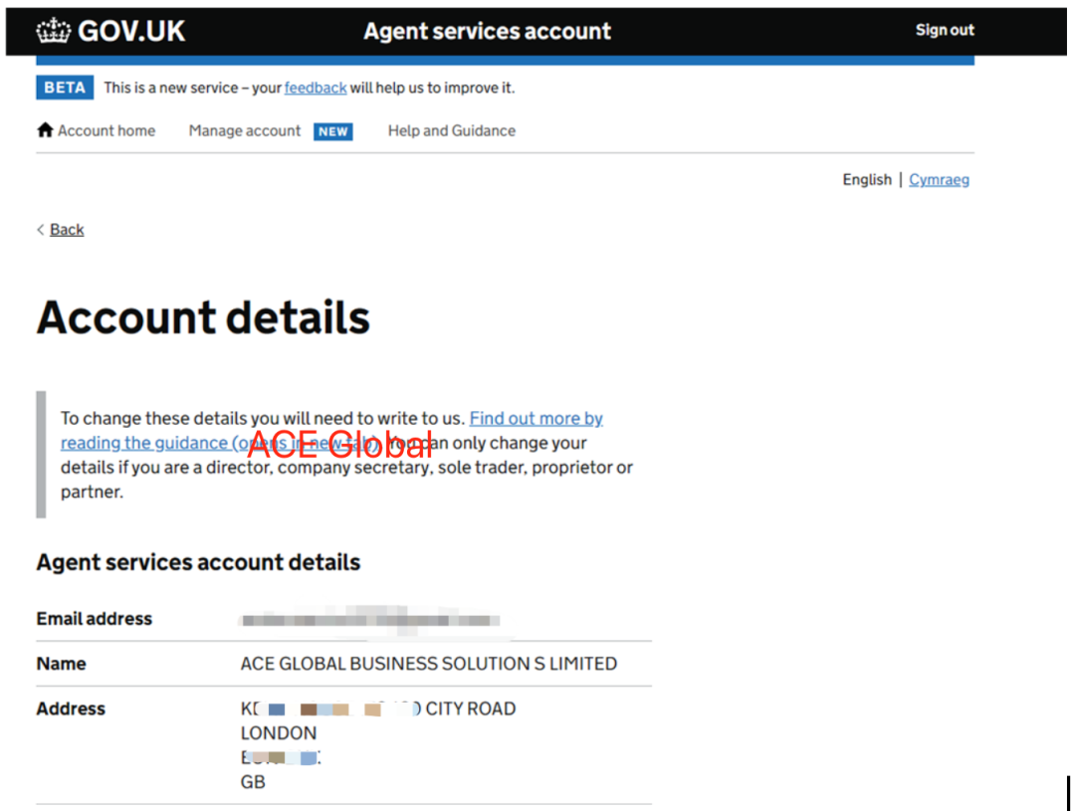Click the CITY ROAD address line
This screenshot has width=1075, height=811.
[x=470, y=709]
